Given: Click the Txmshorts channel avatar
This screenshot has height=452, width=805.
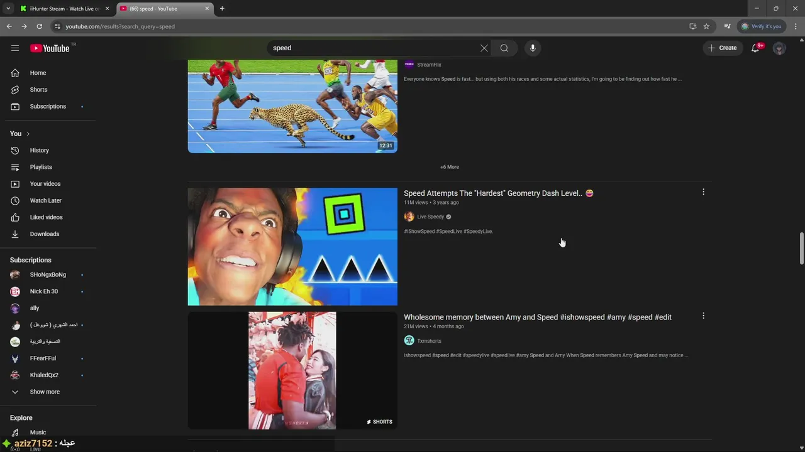Looking at the screenshot, I should point(409,341).
